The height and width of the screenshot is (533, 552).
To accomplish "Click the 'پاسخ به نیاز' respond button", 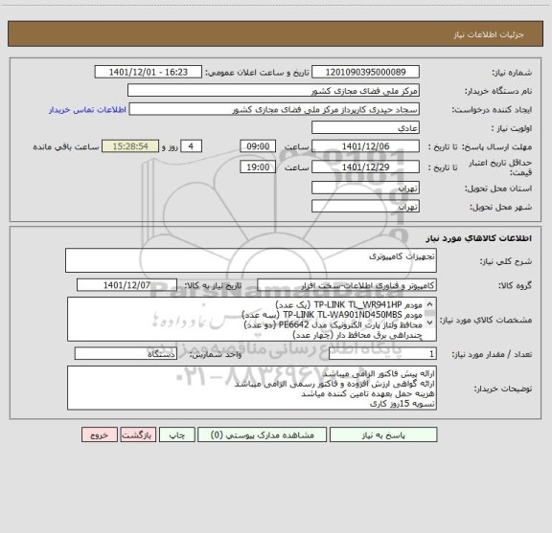I will (x=383, y=434).
